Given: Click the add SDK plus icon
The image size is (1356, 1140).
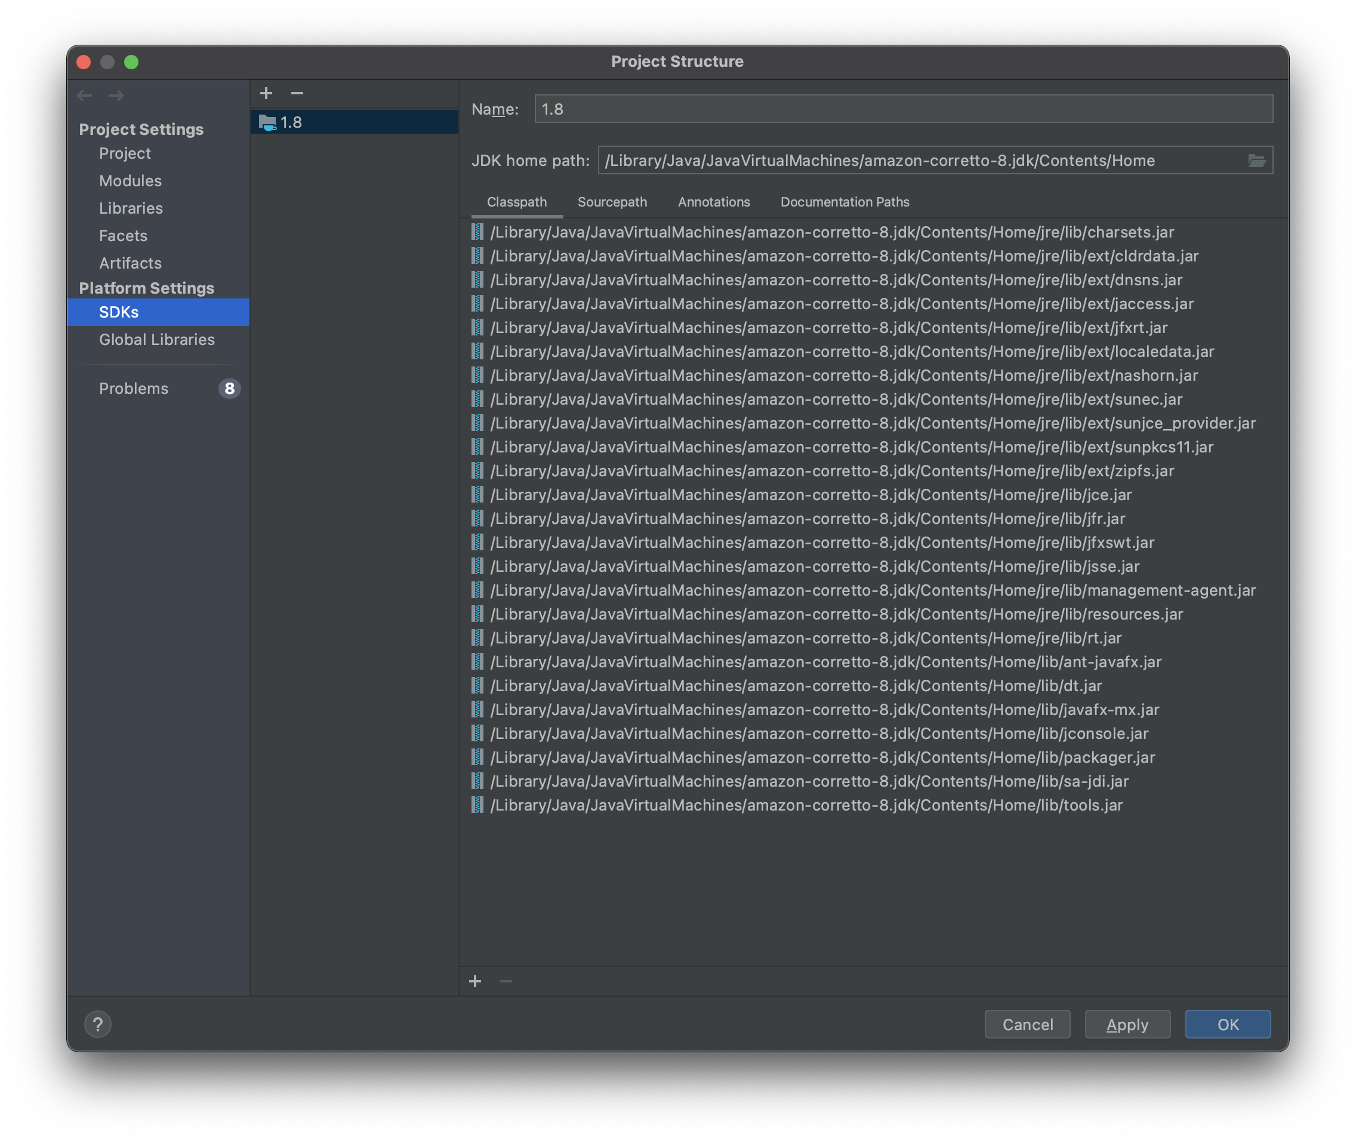Looking at the screenshot, I should (x=266, y=93).
